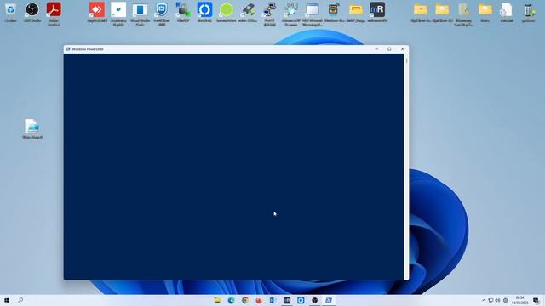Viewport: 545px width, 306px height.
Task: Open the volume control in system tray
Action: pyautogui.click(x=497, y=300)
